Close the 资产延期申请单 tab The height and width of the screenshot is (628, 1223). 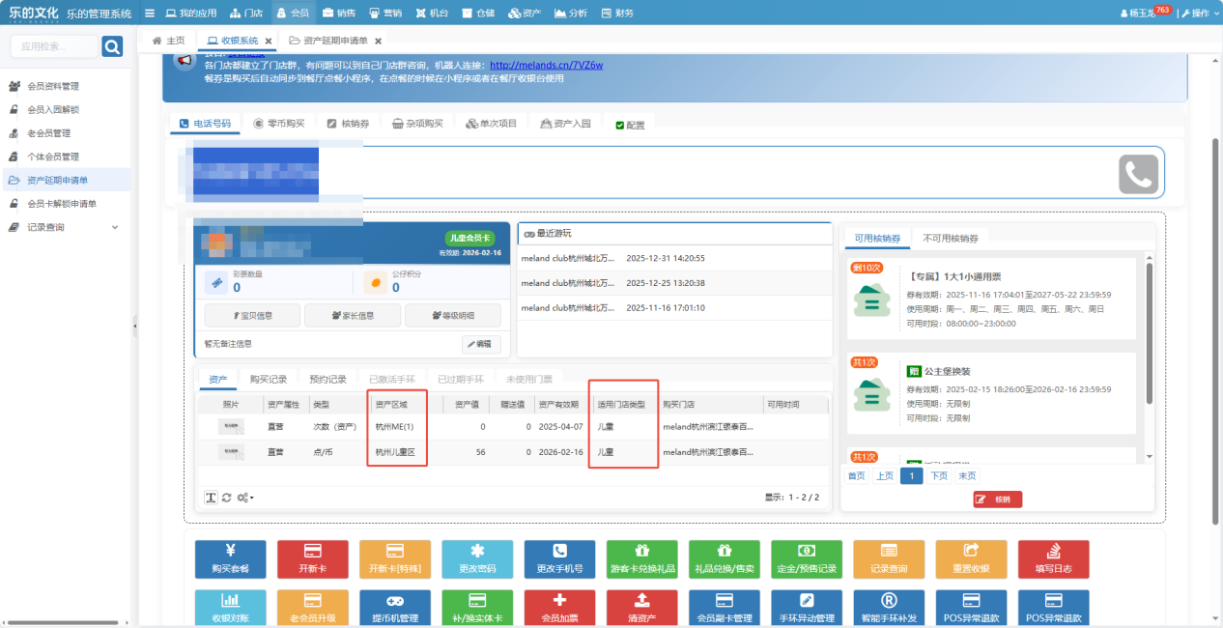point(378,41)
